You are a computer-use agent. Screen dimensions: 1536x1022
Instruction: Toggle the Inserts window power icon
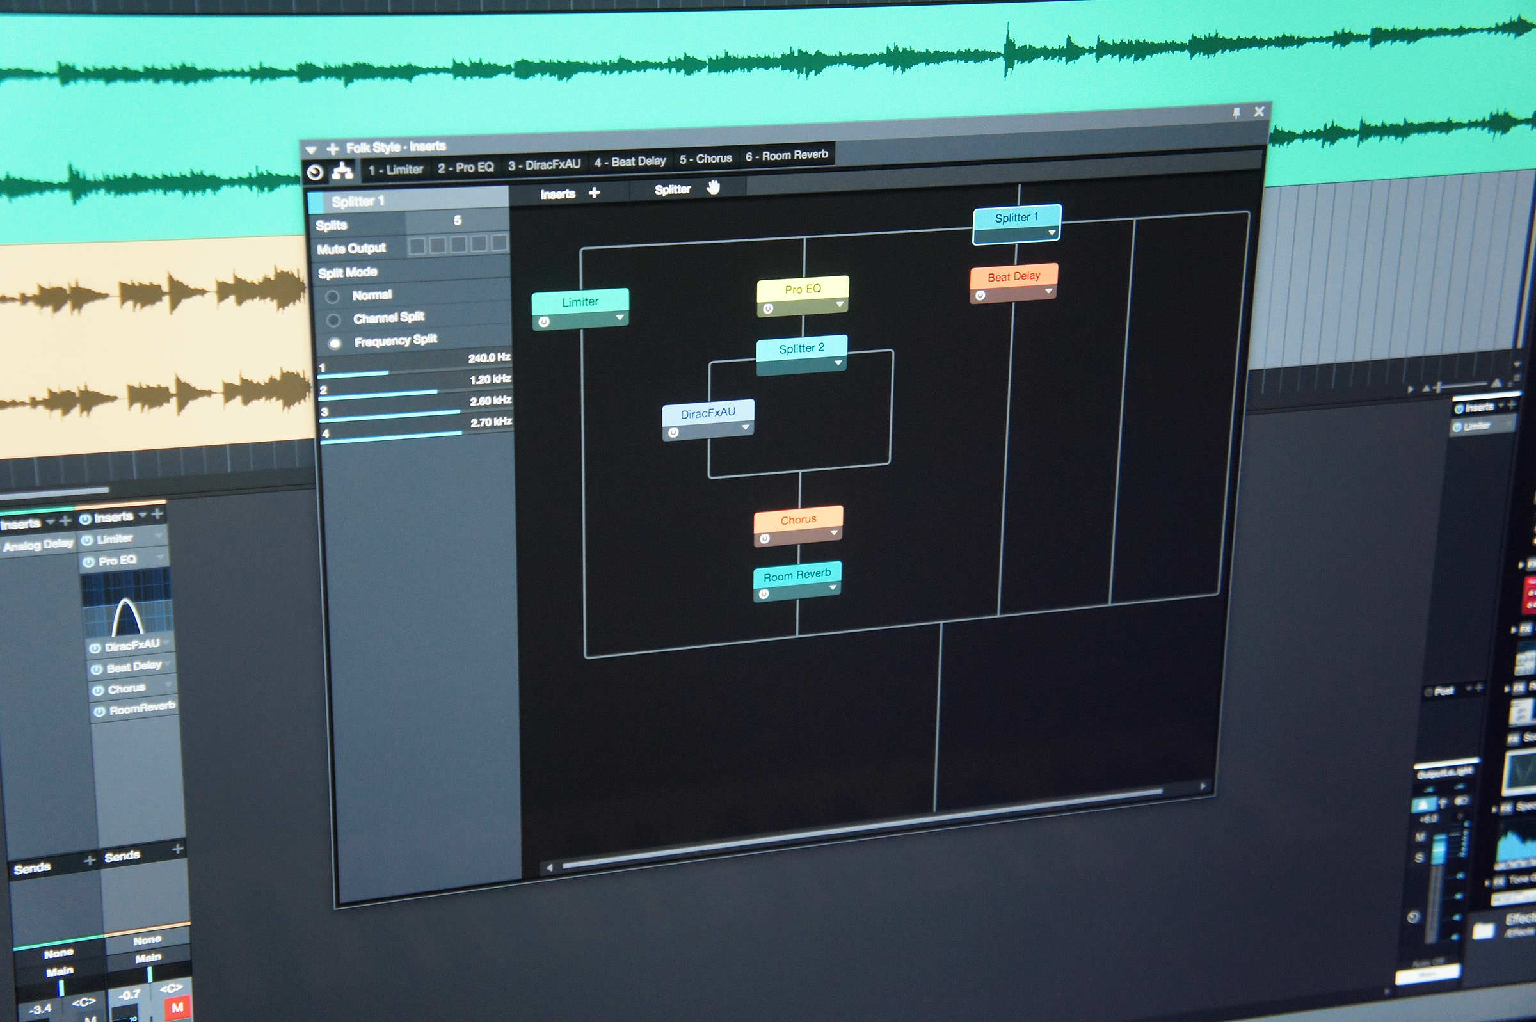[x=315, y=172]
